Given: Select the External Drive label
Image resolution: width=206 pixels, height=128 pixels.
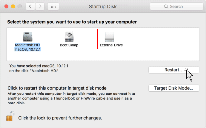Looking at the screenshot, I should click(111, 45).
